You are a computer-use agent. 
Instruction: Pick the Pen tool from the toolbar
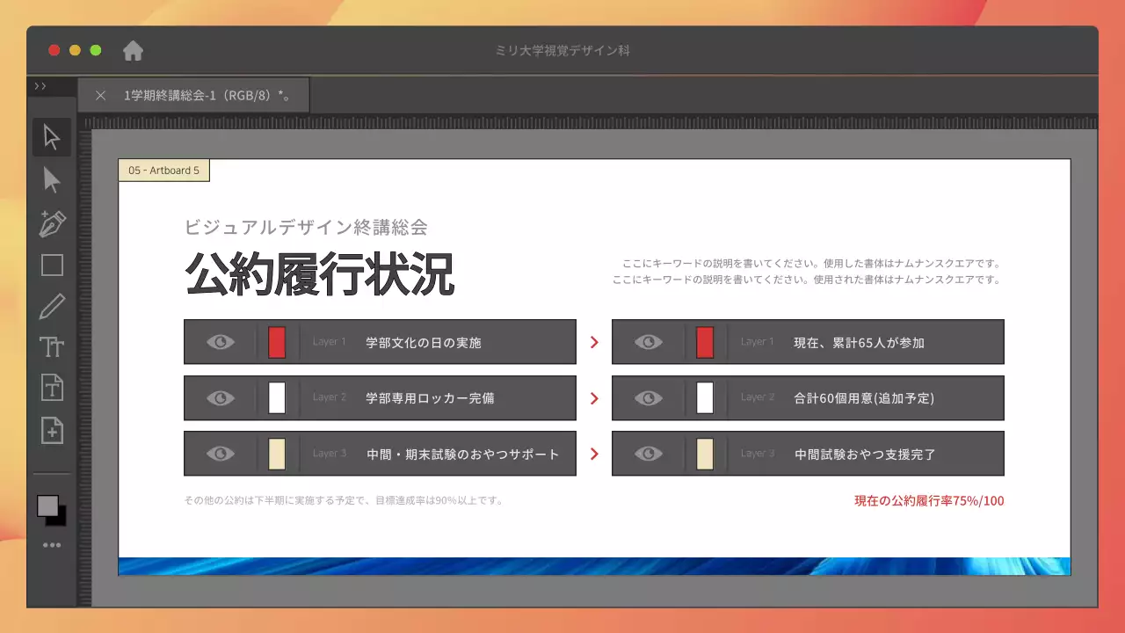tap(52, 222)
